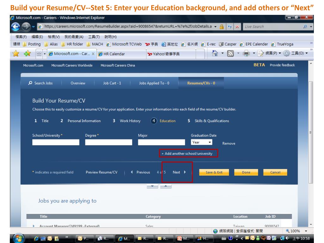Switch to the Yahoo dictionary tab

(171, 54)
